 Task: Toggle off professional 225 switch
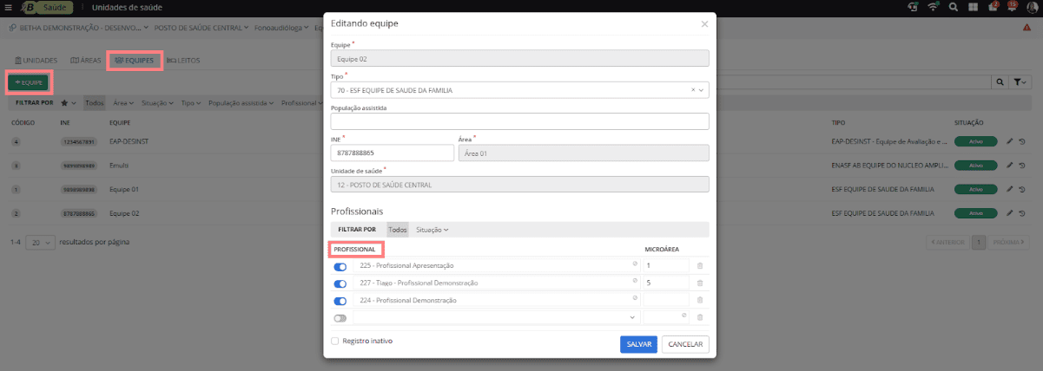(340, 266)
